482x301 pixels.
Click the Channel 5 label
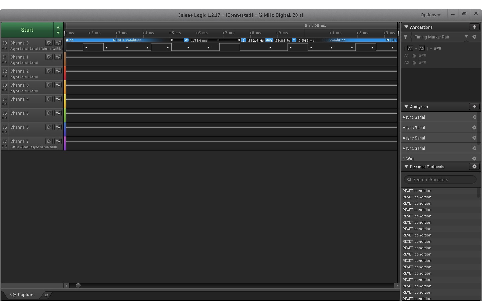point(19,113)
